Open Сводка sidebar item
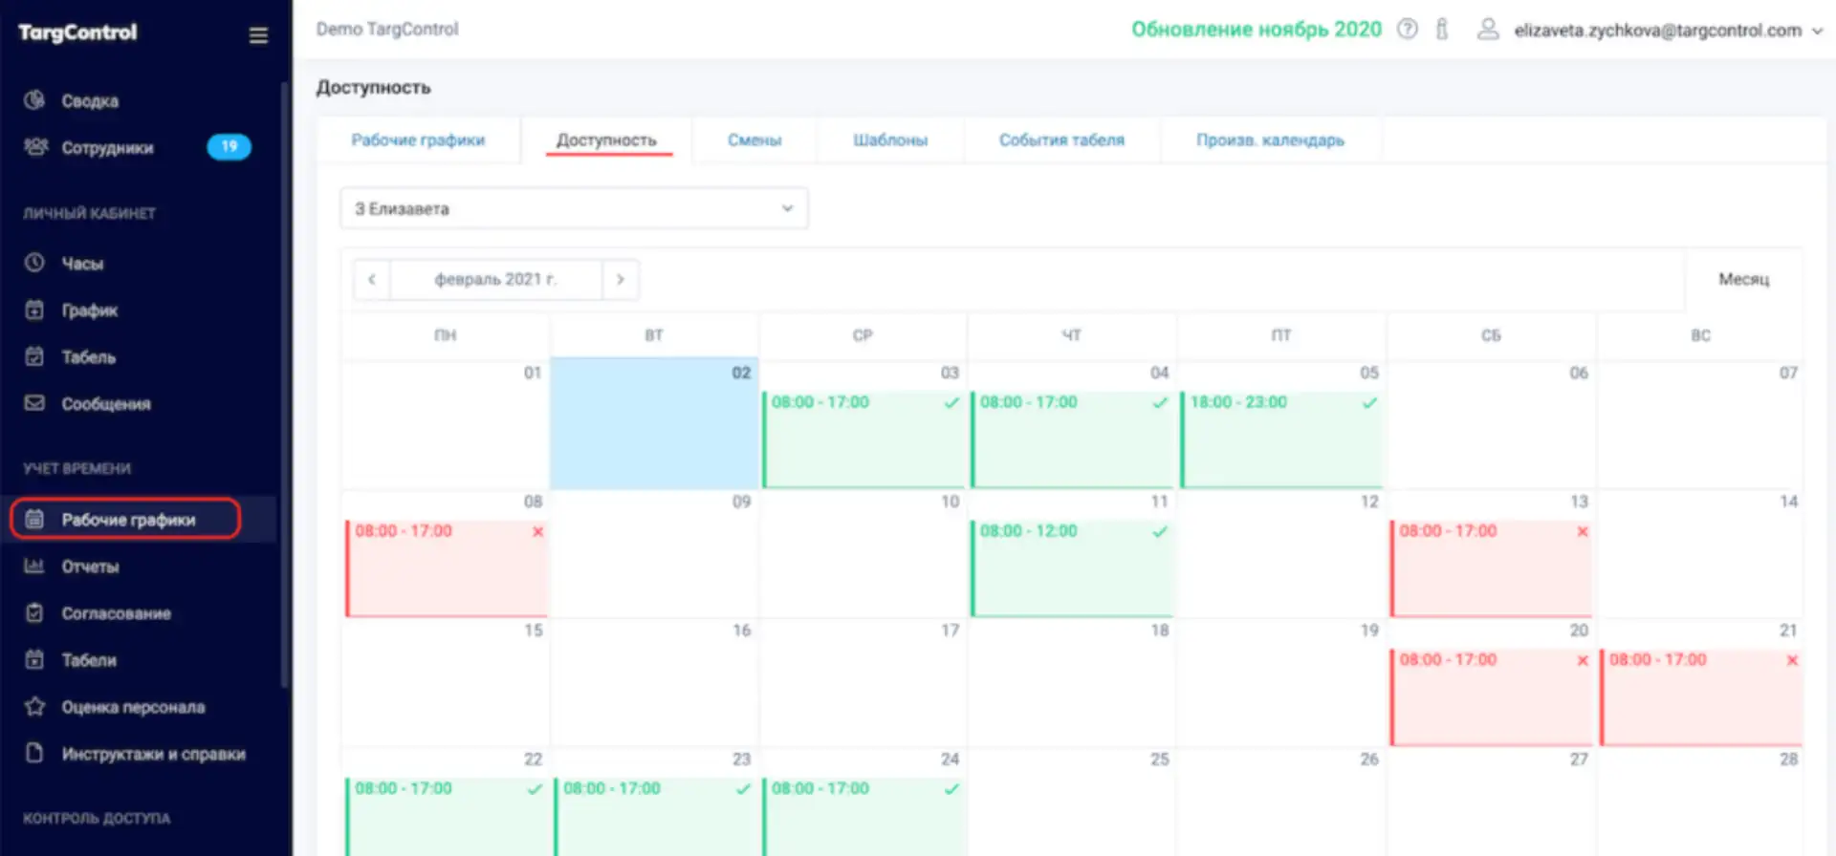 pyautogui.click(x=138, y=100)
